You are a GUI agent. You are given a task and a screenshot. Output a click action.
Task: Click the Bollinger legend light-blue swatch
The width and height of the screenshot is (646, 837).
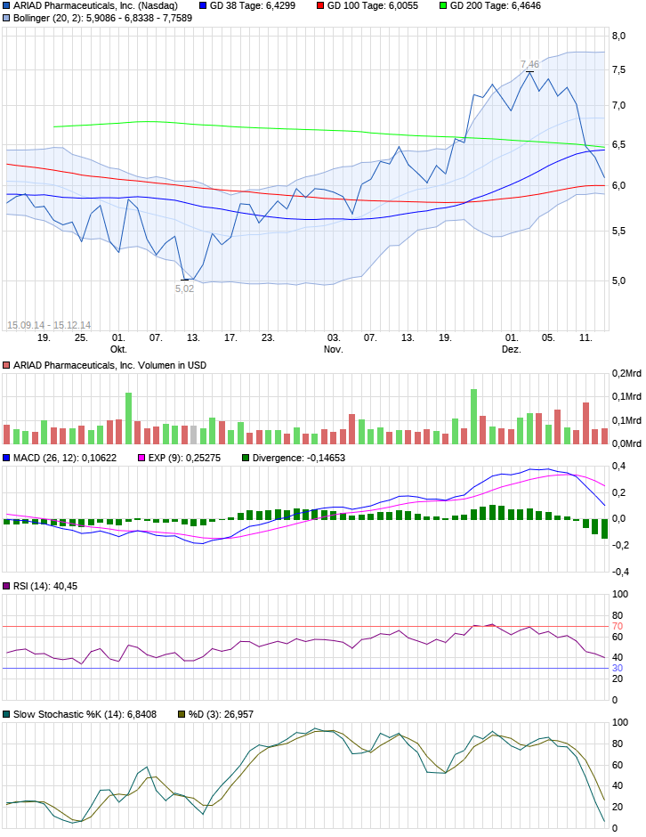tap(6, 18)
